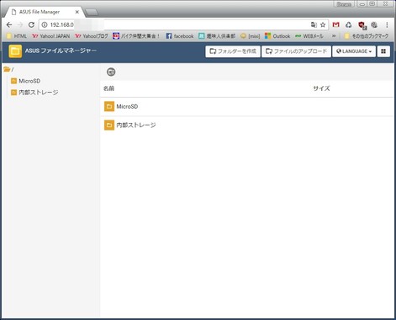Click the red shield extension icon
Image resolution: width=396 pixels, height=320 pixels.
click(362, 25)
